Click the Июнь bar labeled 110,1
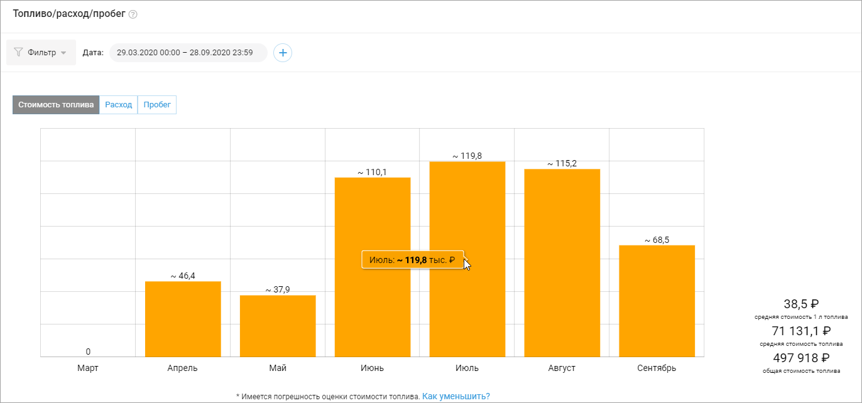This screenshot has height=403, width=862. tap(373, 267)
